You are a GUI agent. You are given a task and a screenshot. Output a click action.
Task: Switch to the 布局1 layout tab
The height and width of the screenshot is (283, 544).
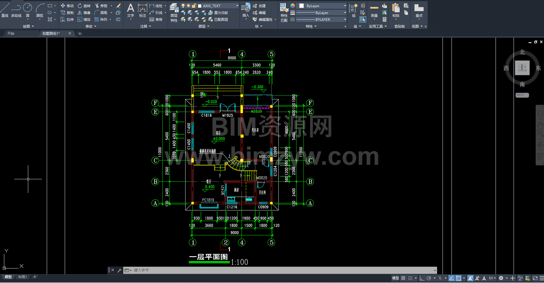[x=22, y=277]
